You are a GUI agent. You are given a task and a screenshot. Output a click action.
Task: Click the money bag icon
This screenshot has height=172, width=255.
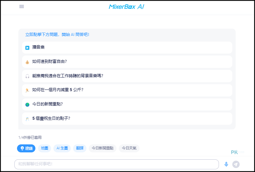tap(27, 62)
